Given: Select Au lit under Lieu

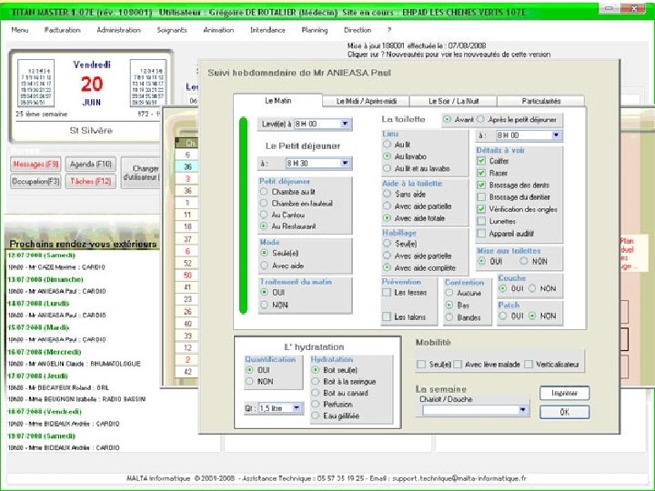Looking at the screenshot, I should [x=387, y=144].
